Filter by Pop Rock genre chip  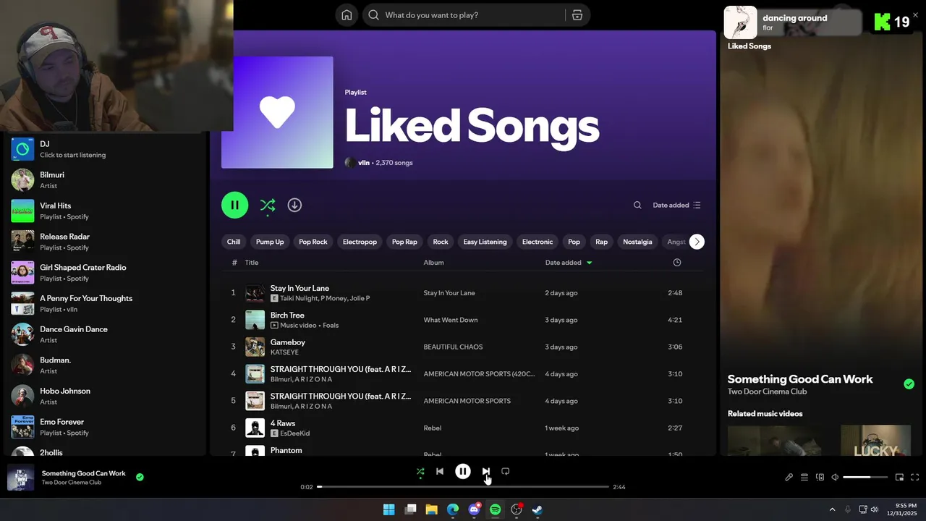point(313,242)
